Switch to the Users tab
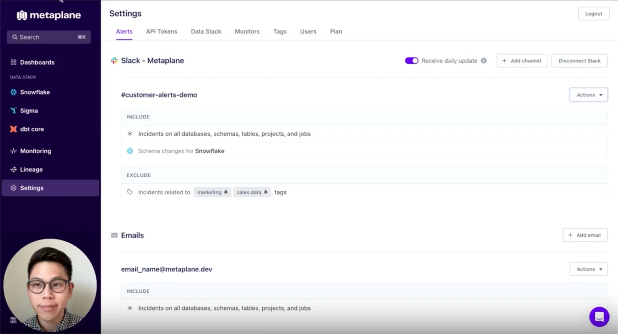 [x=308, y=31]
